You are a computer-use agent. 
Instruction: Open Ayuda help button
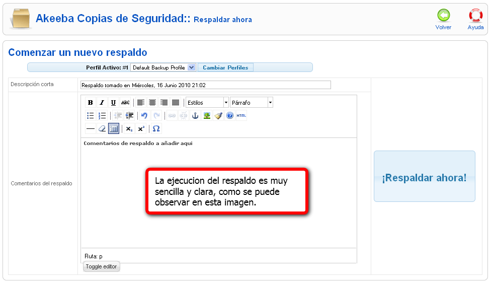475,20
